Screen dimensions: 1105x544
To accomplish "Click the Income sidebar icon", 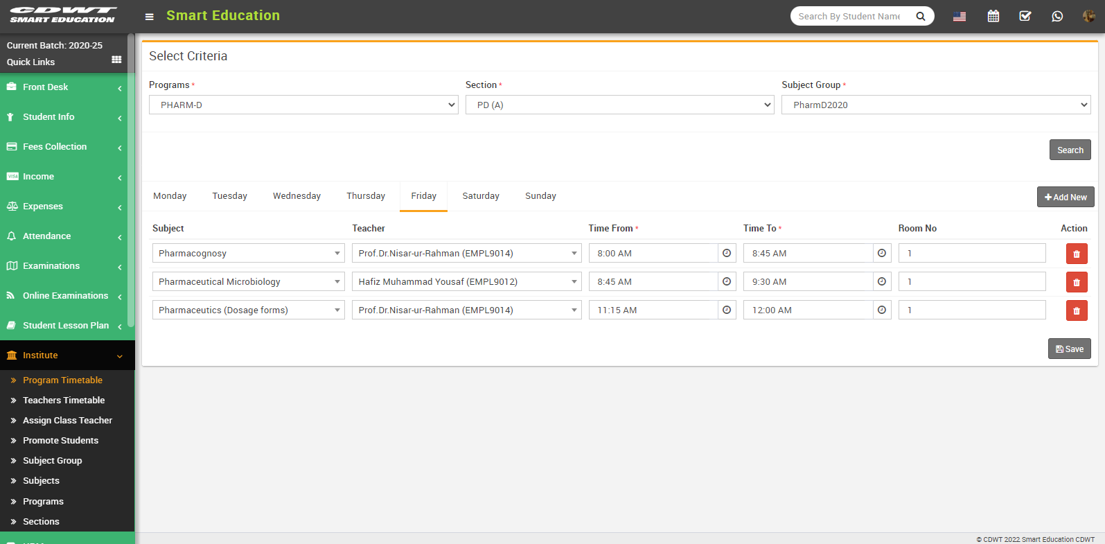I will tap(12, 176).
